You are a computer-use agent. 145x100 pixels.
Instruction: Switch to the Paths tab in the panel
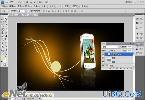[x=113, y=43]
